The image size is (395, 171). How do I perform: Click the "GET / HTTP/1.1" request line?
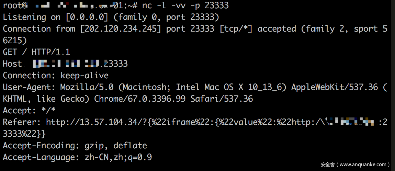click(x=36, y=52)
